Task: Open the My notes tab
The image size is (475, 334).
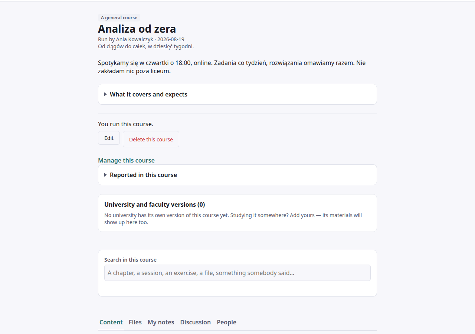Action: (161, 322)
